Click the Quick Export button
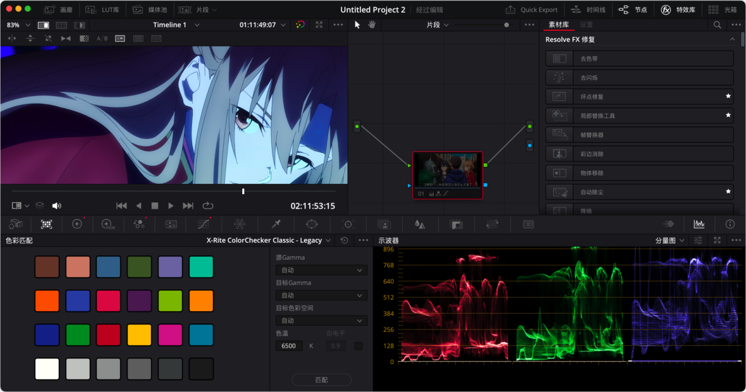 click(x=532, y=9)
